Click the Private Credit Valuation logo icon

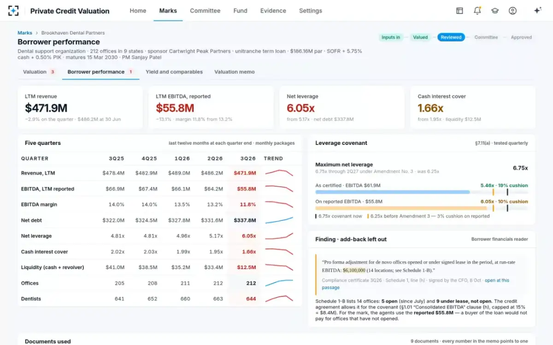[x=13, y=11]
